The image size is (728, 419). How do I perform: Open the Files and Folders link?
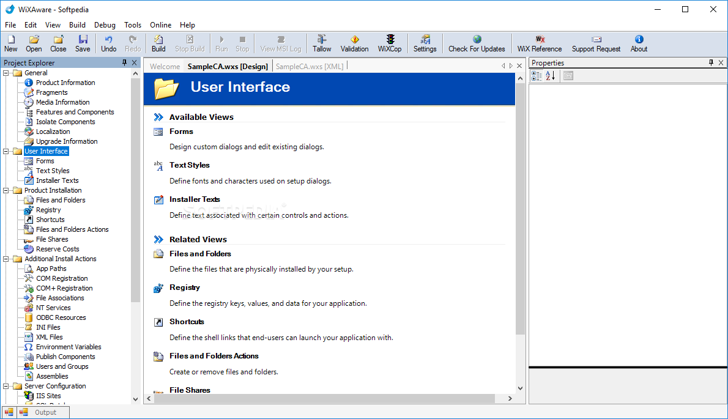(200, 253)
